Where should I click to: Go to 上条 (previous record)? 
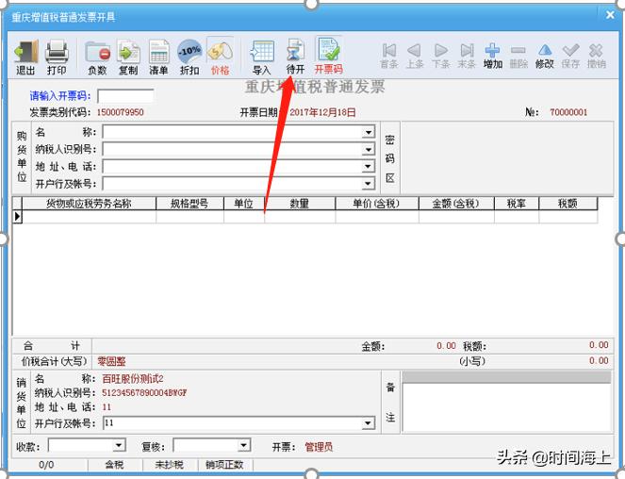coord(415,56)
